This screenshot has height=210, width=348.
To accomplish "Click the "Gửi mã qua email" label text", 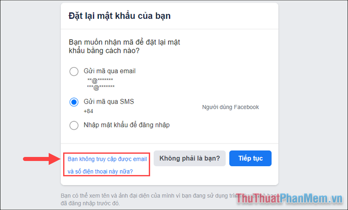I will click(x=109, y=71).
